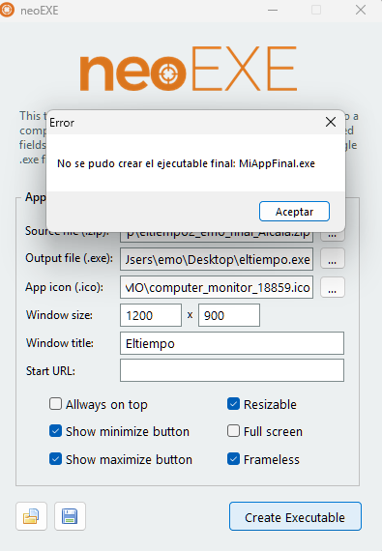Click the window width field showing 1200
382x551 pixels.
(x=151, y=315)
